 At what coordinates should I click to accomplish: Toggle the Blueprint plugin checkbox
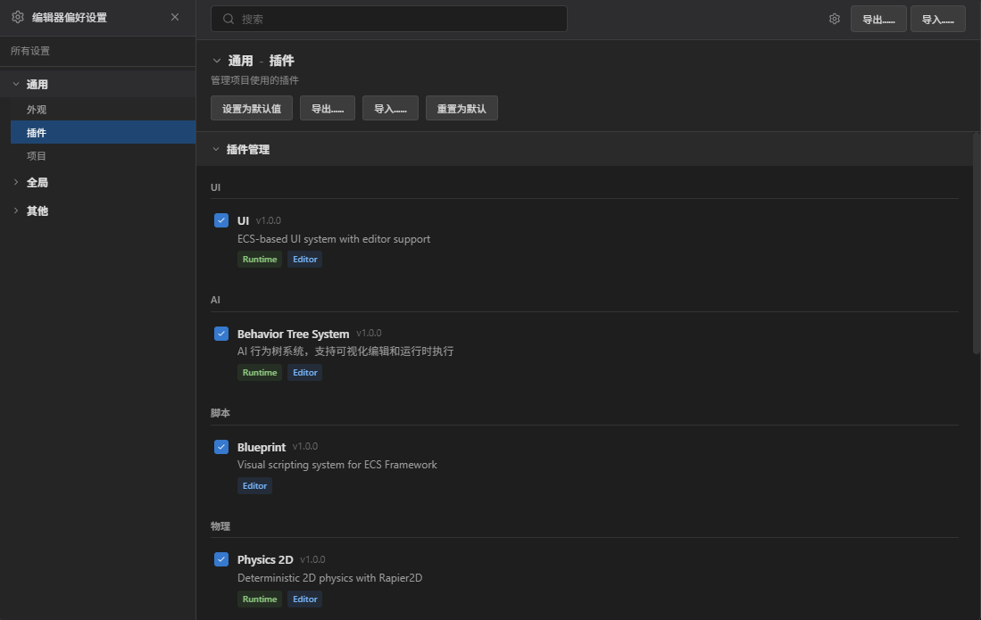click(220, 446)
